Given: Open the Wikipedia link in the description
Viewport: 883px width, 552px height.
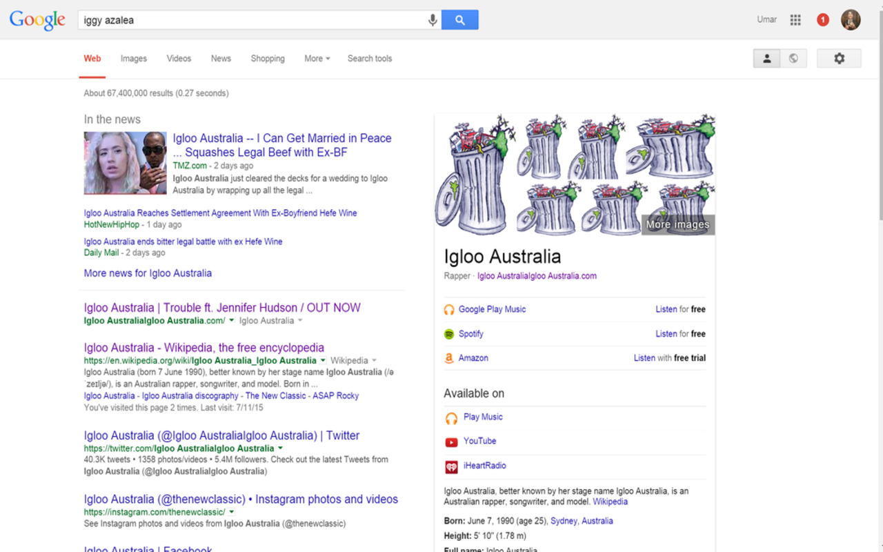Looking at the screenshot, I should (x=611, y=502).
